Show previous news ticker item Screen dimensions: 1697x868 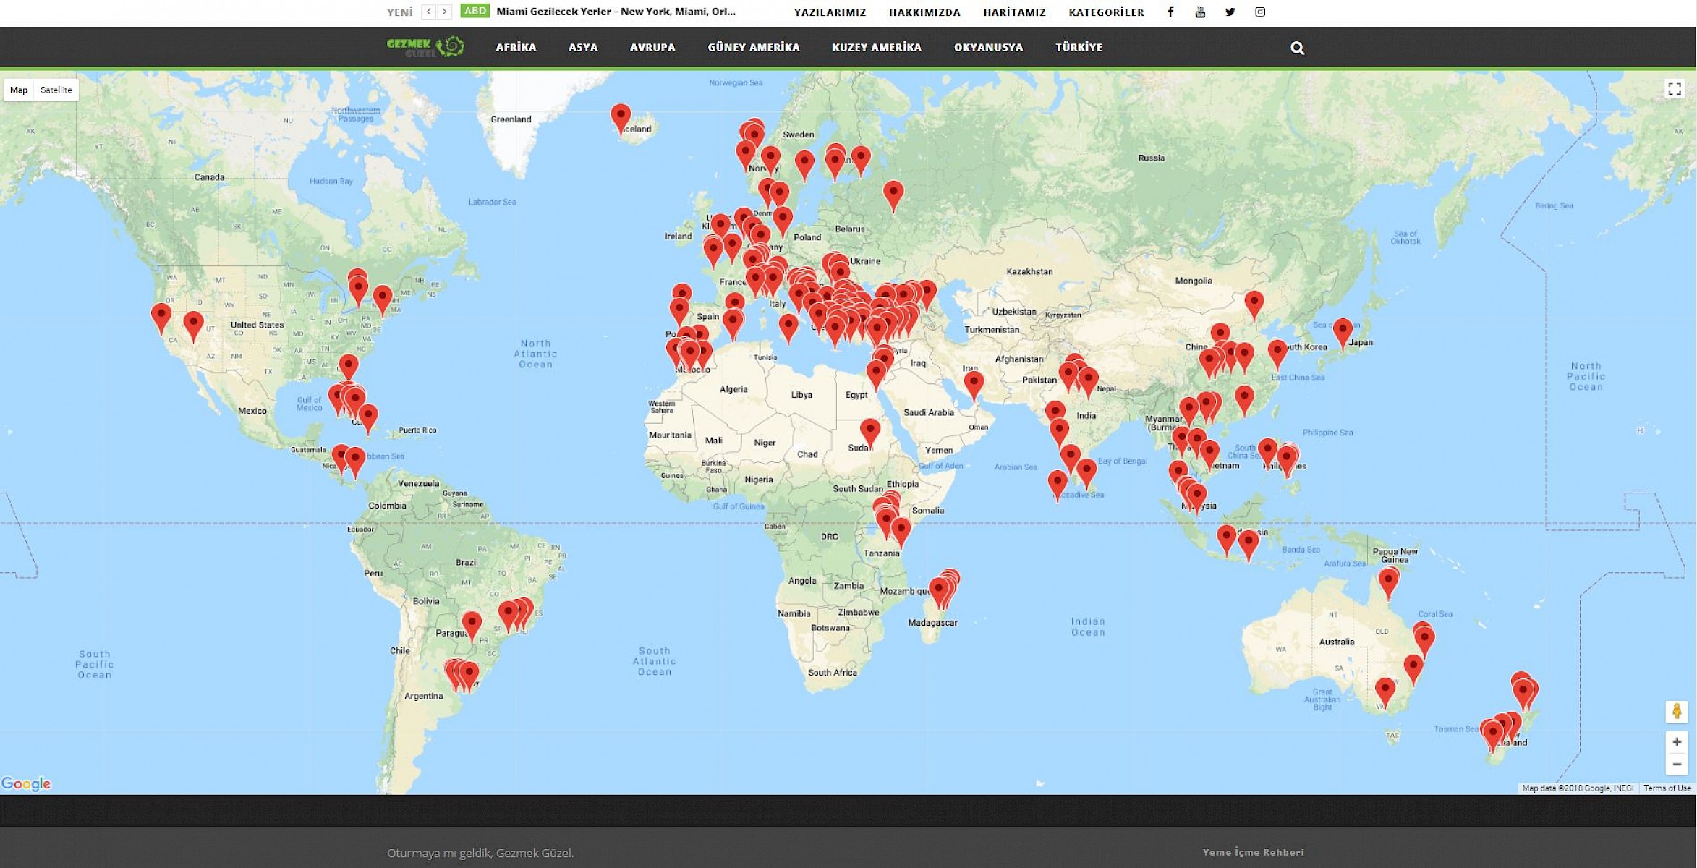(428, 12)
